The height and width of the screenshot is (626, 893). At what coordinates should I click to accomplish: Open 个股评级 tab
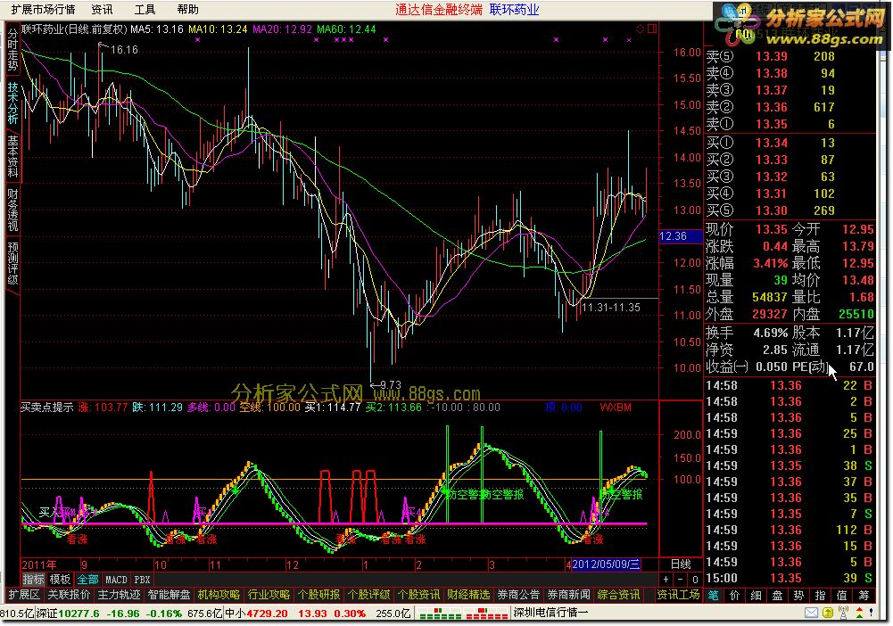(369, 595)
